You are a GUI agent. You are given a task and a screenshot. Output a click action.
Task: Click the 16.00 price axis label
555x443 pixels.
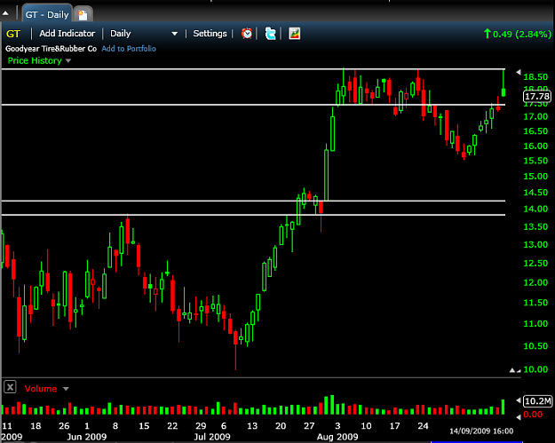(x=535, y=146)
